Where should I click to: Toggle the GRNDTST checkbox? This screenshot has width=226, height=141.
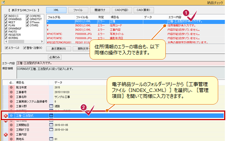point(28,19)
